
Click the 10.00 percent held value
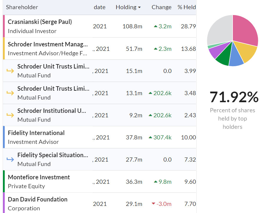[x=188, y=137]
